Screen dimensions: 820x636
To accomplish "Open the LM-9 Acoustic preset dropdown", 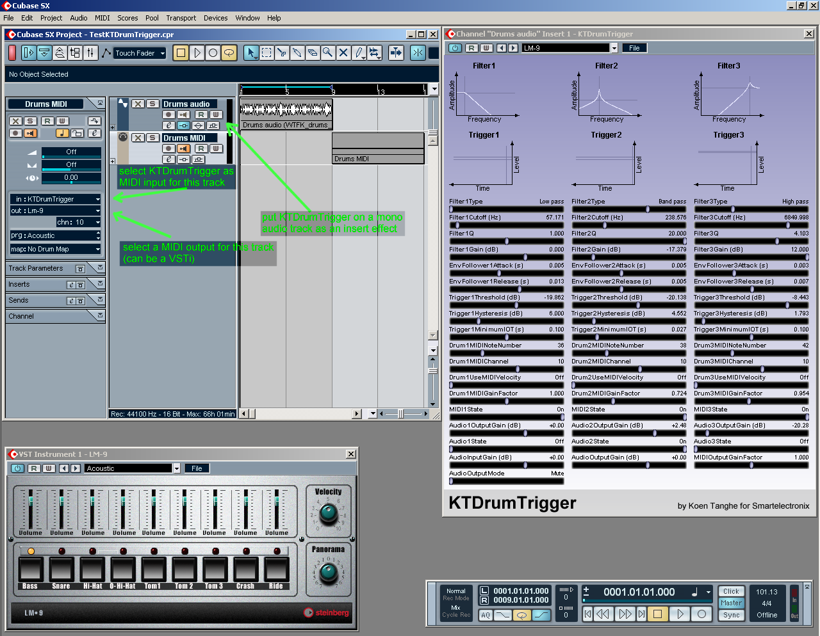I will coord(177,468).
